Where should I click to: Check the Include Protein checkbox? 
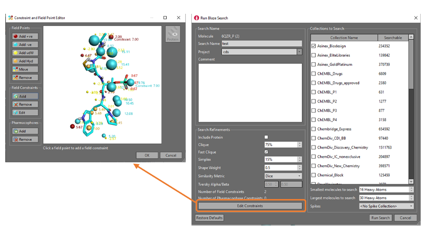(266, 137)
